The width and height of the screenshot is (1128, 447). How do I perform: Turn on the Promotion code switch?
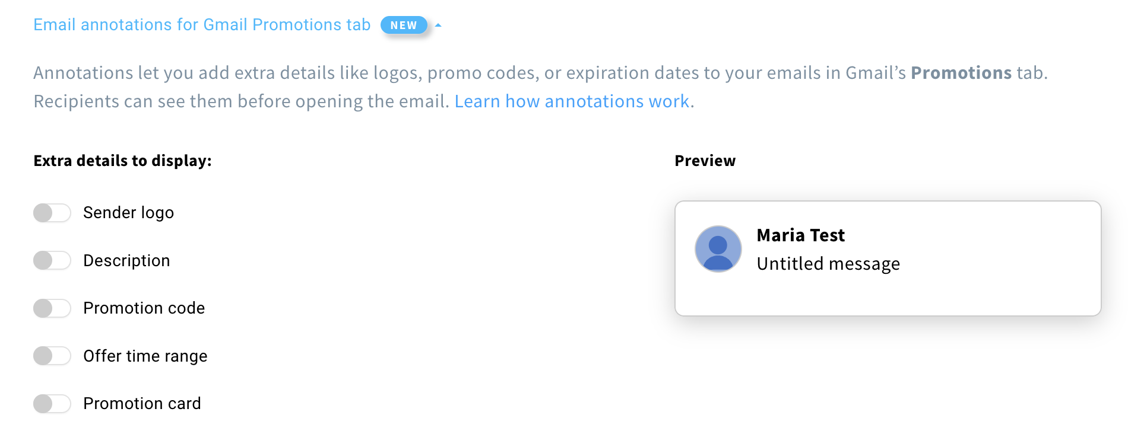click(52, 308)
